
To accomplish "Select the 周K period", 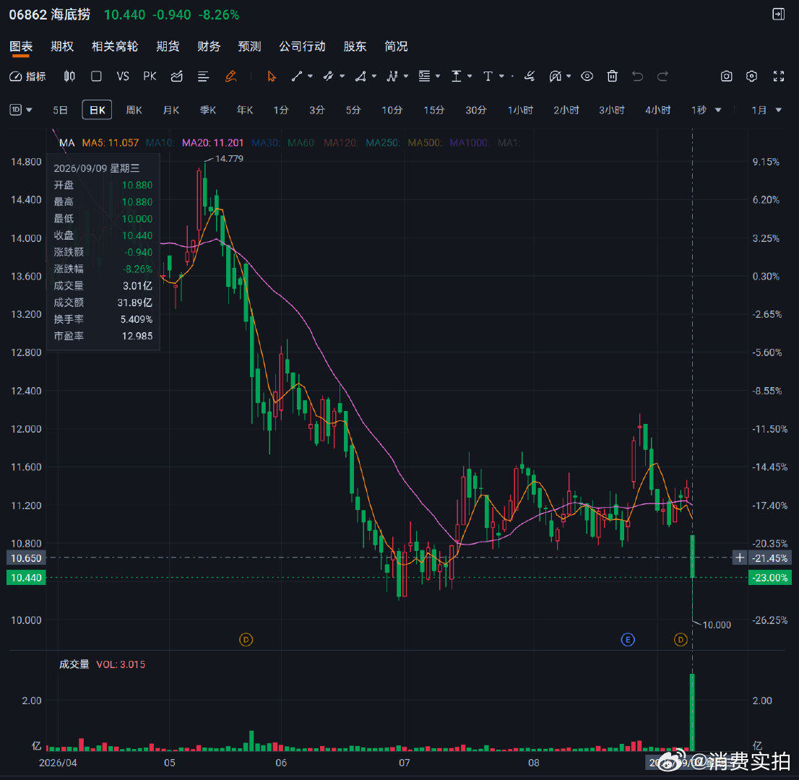I will 134,110.
